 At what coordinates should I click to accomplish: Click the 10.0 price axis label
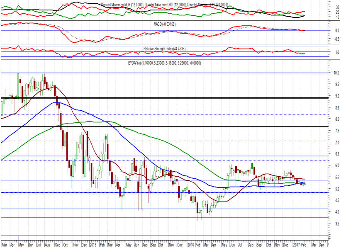click(x=336, y=73)
